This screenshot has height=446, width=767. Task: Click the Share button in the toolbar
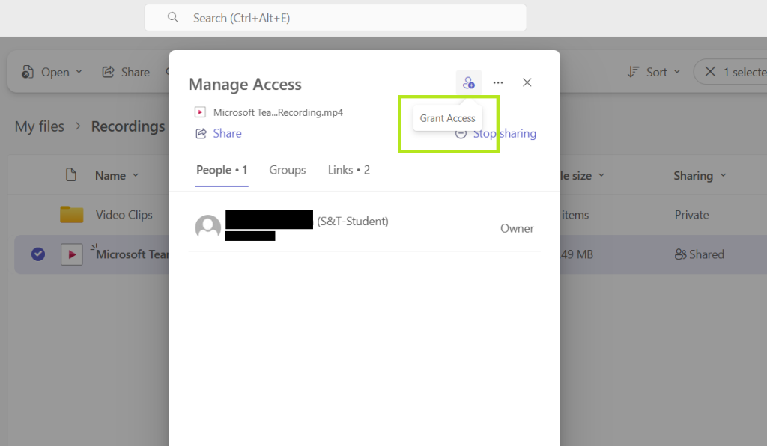click(x=126, y=72)
